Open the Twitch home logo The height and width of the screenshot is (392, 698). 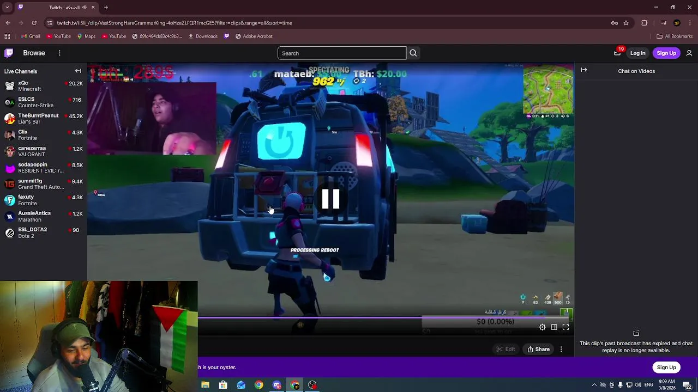[x=9, y=53]
